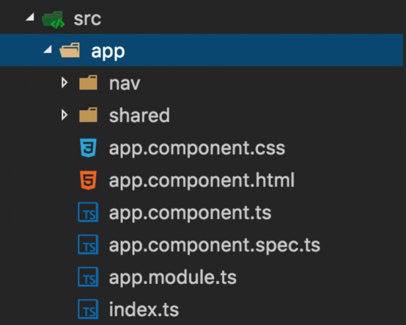Click the nav folder icon
The width and height of the screenshot is (406, 325).
88,84
